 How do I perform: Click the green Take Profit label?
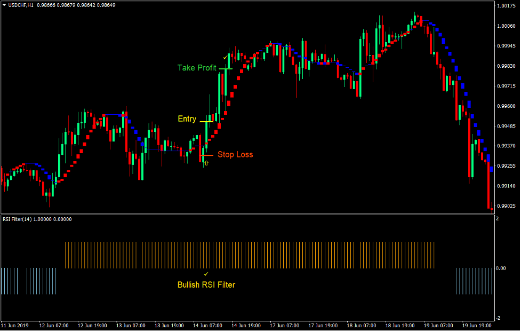pyautogui.click(x=196, y=68)
